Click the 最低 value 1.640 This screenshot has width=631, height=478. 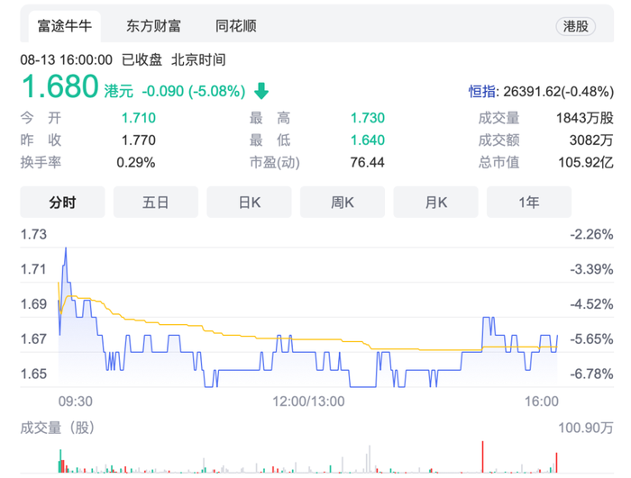368,140
